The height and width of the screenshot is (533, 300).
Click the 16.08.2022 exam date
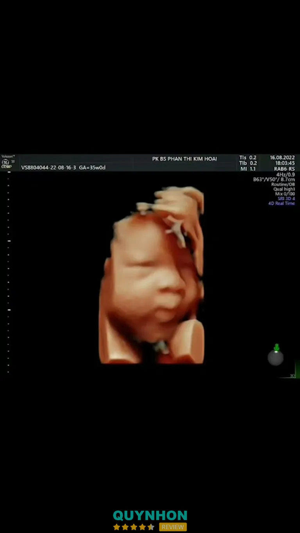coord(282,158)
